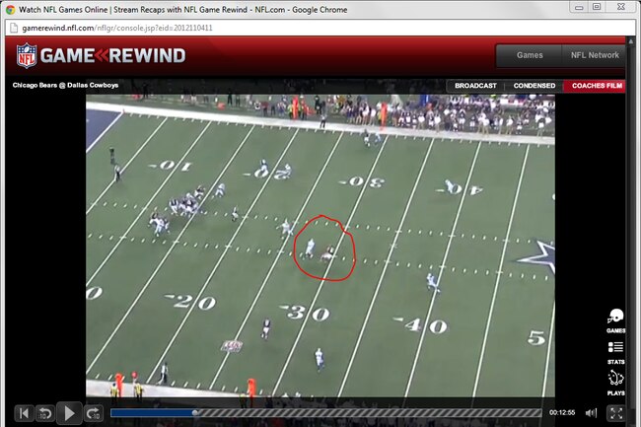This screenshot has height=427, width=641.
Task: Click the progress bar playhead handle
Action: point(195,413)
